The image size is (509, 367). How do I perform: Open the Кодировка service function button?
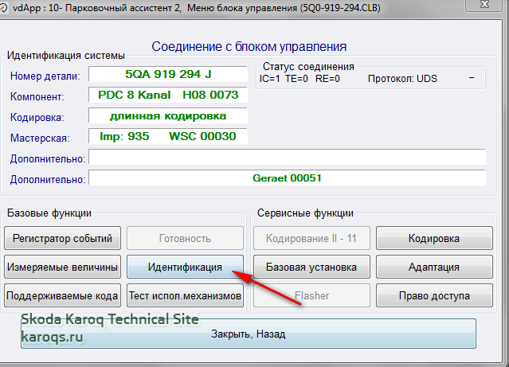[433, 237]
